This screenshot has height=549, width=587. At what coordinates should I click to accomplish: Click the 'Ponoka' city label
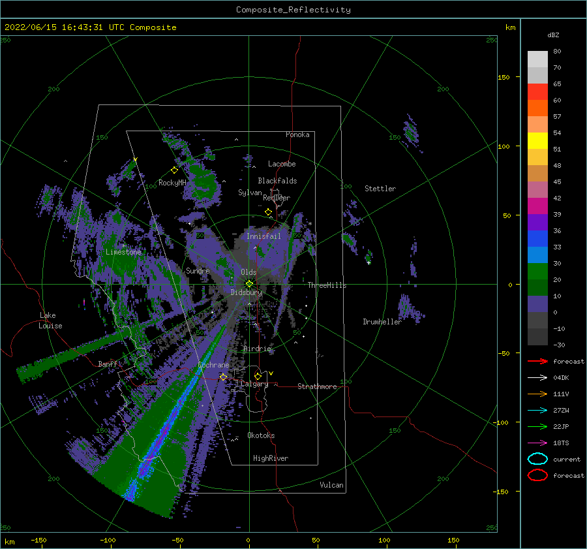(297, 134)
